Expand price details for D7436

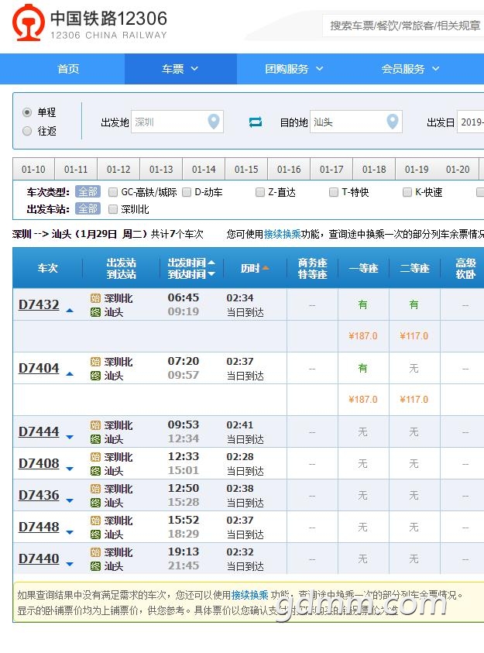pos(70,500)
